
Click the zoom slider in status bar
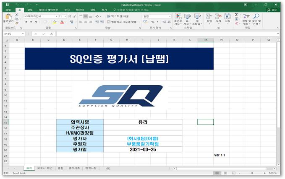(252, 173)
